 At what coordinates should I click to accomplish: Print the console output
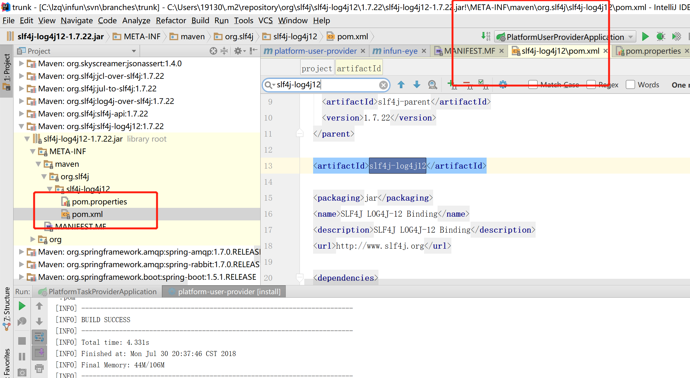coord(39,368)
